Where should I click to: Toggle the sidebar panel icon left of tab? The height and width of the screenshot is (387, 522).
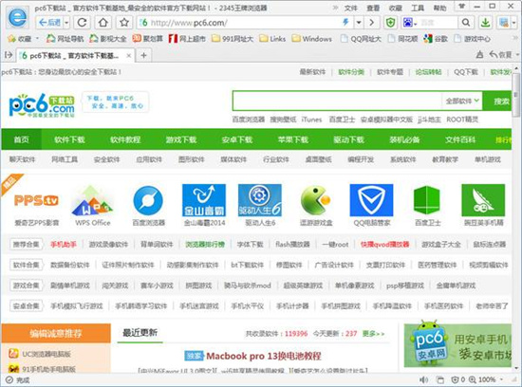(x=9, y=55)
